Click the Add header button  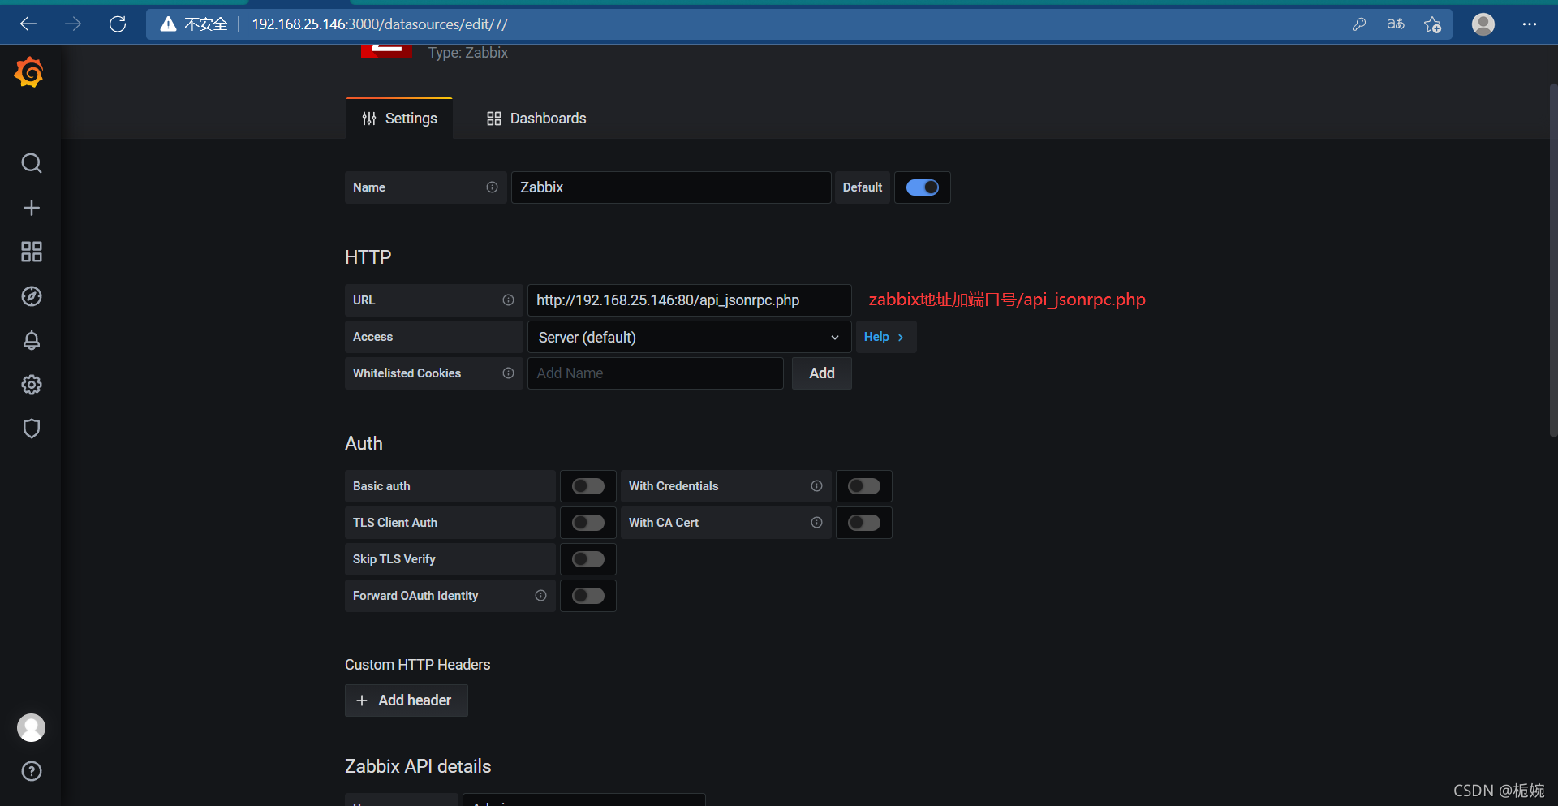407,700
